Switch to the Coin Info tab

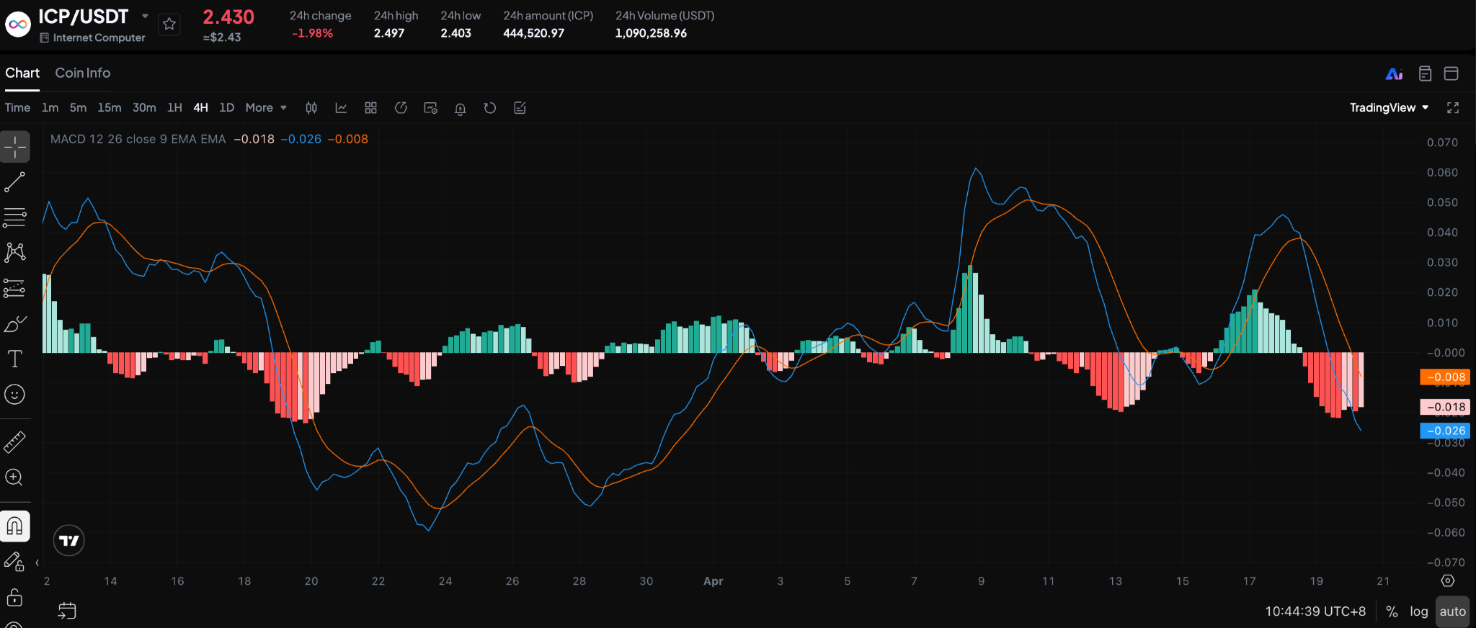(x=83, y=73)
